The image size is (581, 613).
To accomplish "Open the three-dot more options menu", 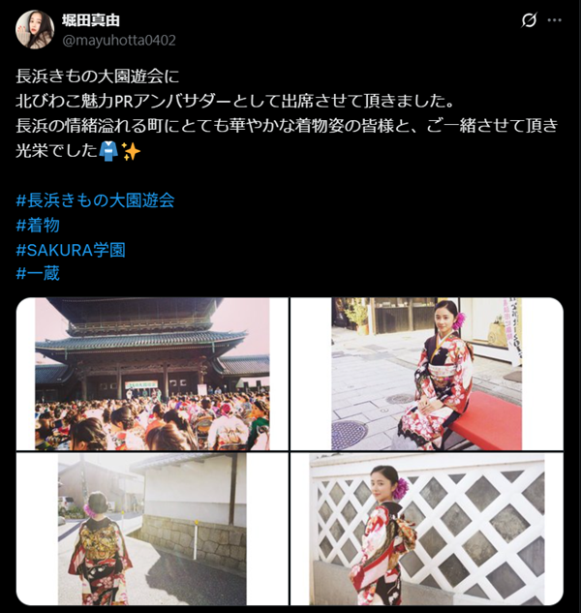I will pos(555,20).
